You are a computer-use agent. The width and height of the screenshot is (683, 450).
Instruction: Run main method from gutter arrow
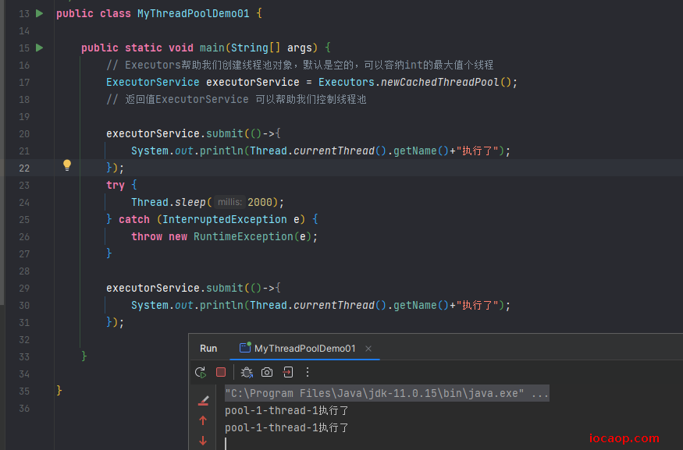point(40,48)
